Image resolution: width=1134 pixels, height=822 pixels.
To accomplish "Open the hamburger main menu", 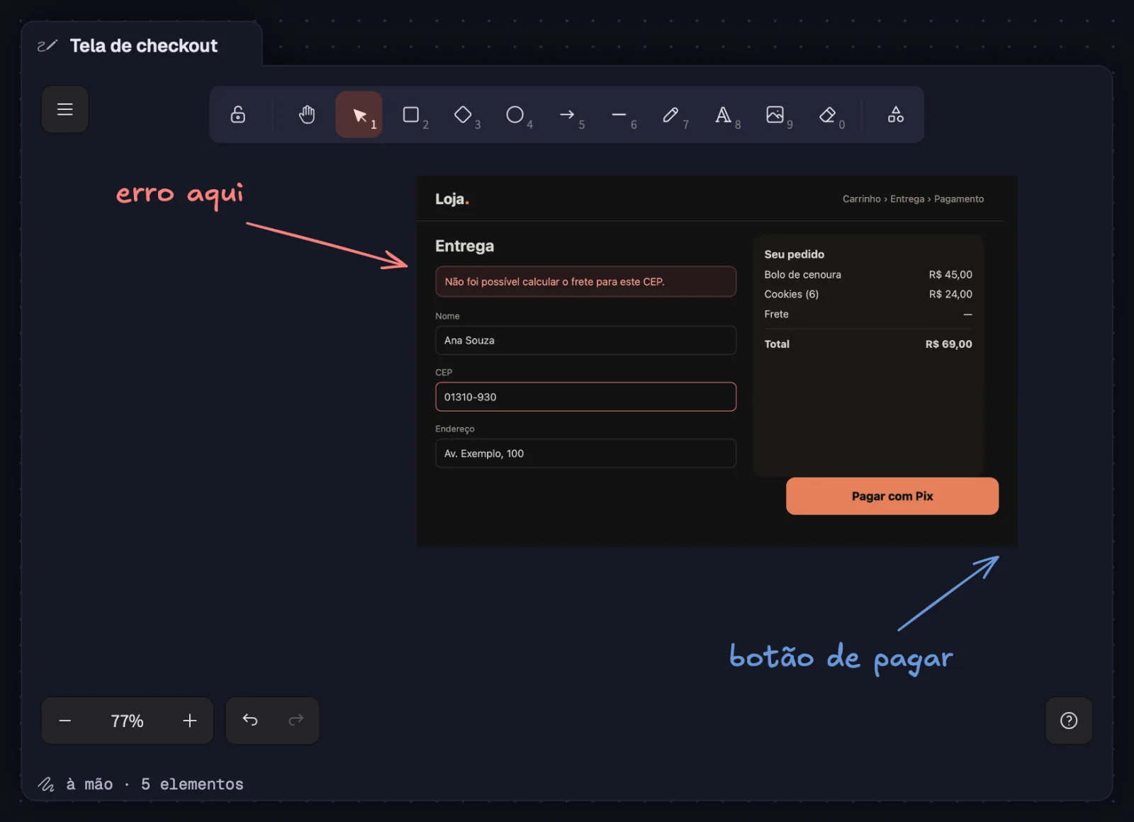I will 64,109.
